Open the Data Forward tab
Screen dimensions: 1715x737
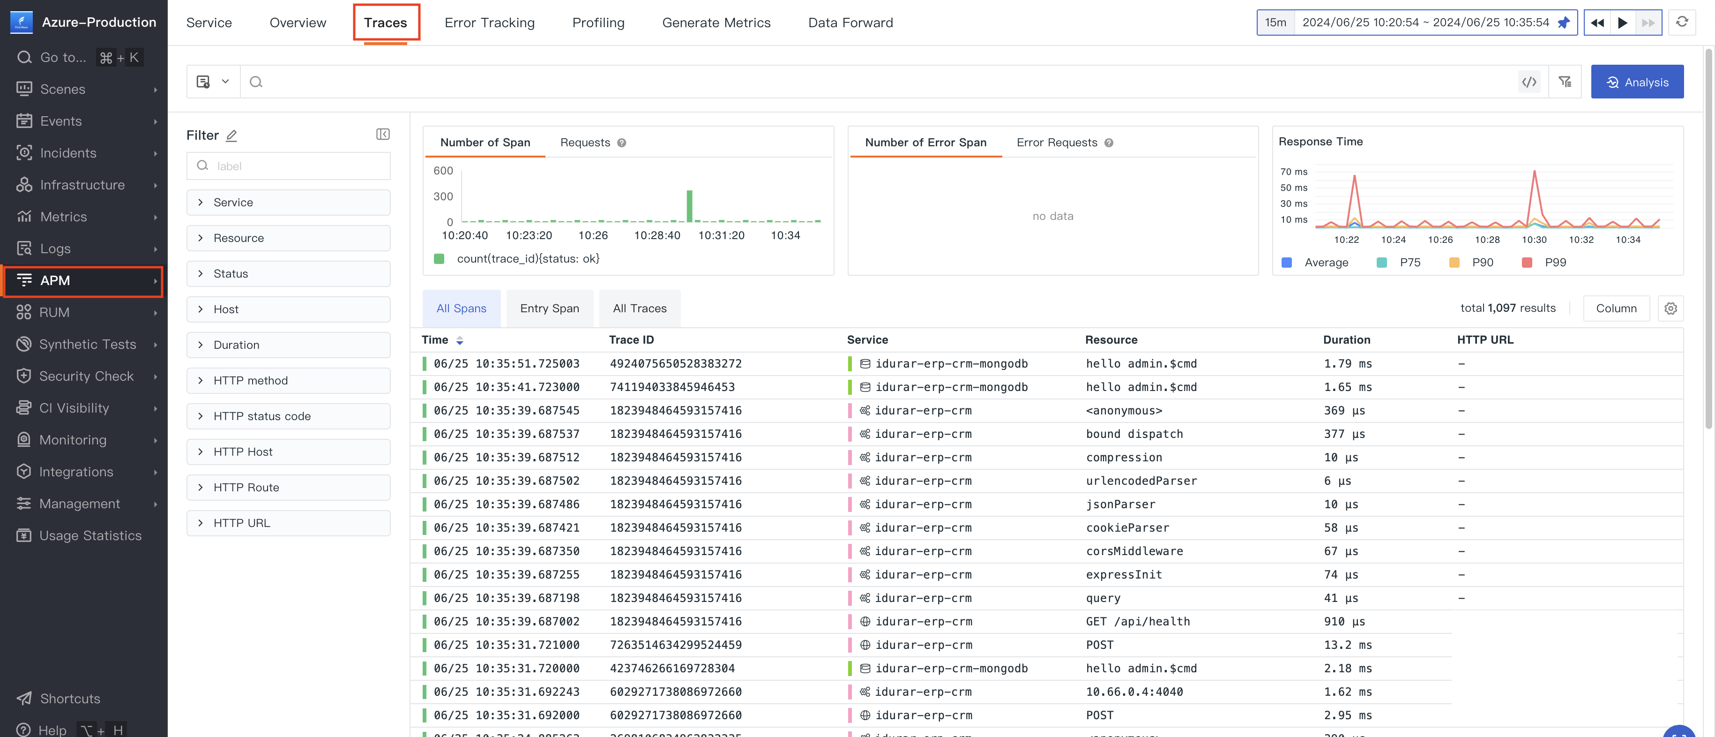point(850,23)
